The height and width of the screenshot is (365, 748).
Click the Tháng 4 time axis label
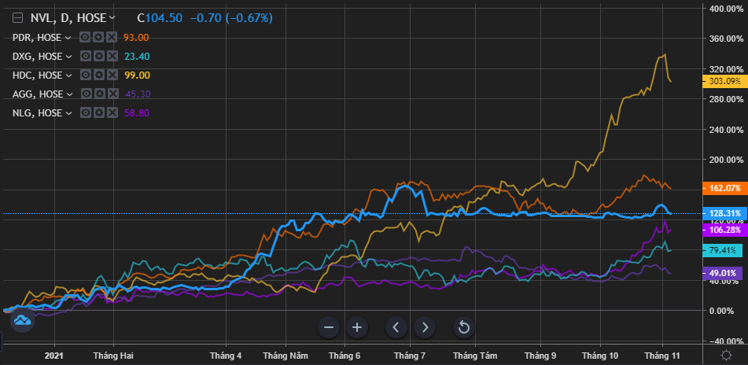(226, 356)
